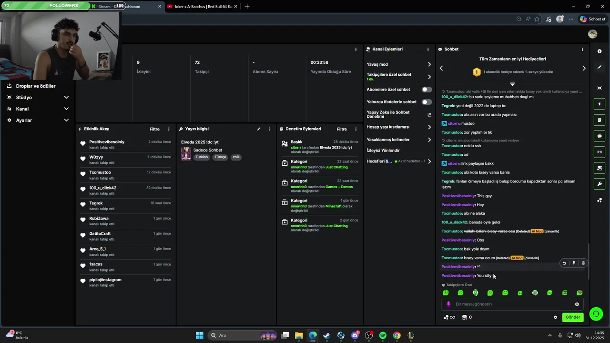Open the Sohbet et Copilot button
Viewport: 610px width, 343px height.
[x=592, y=19]
